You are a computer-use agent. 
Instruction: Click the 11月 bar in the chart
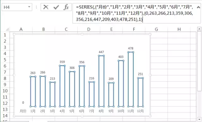(x=131, y=79)
